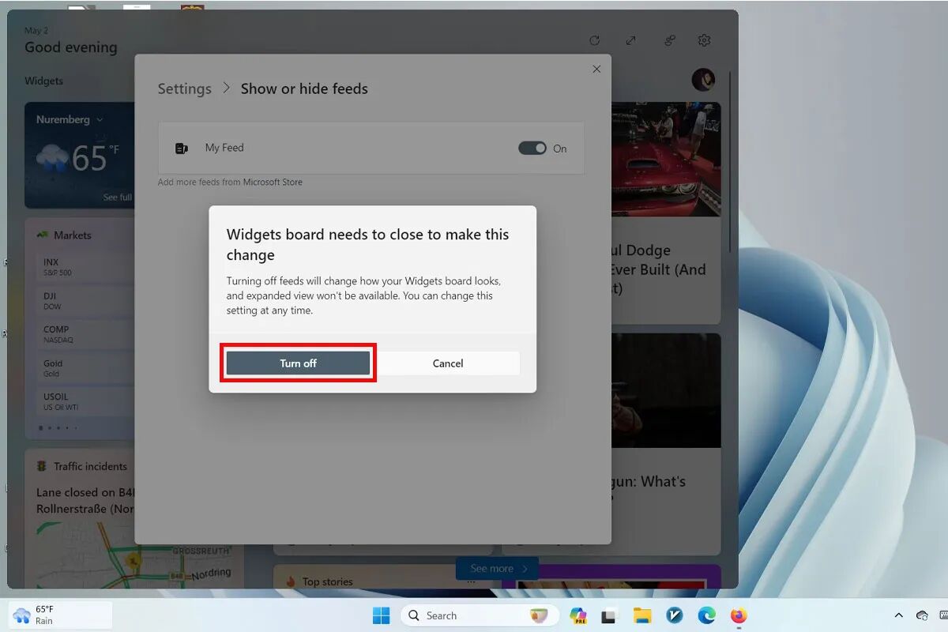Open the Windows Start menu

click(381, 615)
